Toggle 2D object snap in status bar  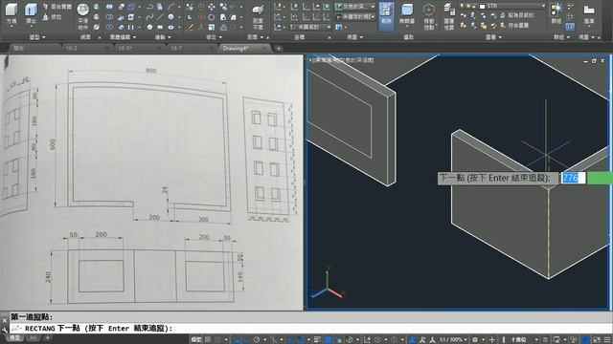[301, 340]
